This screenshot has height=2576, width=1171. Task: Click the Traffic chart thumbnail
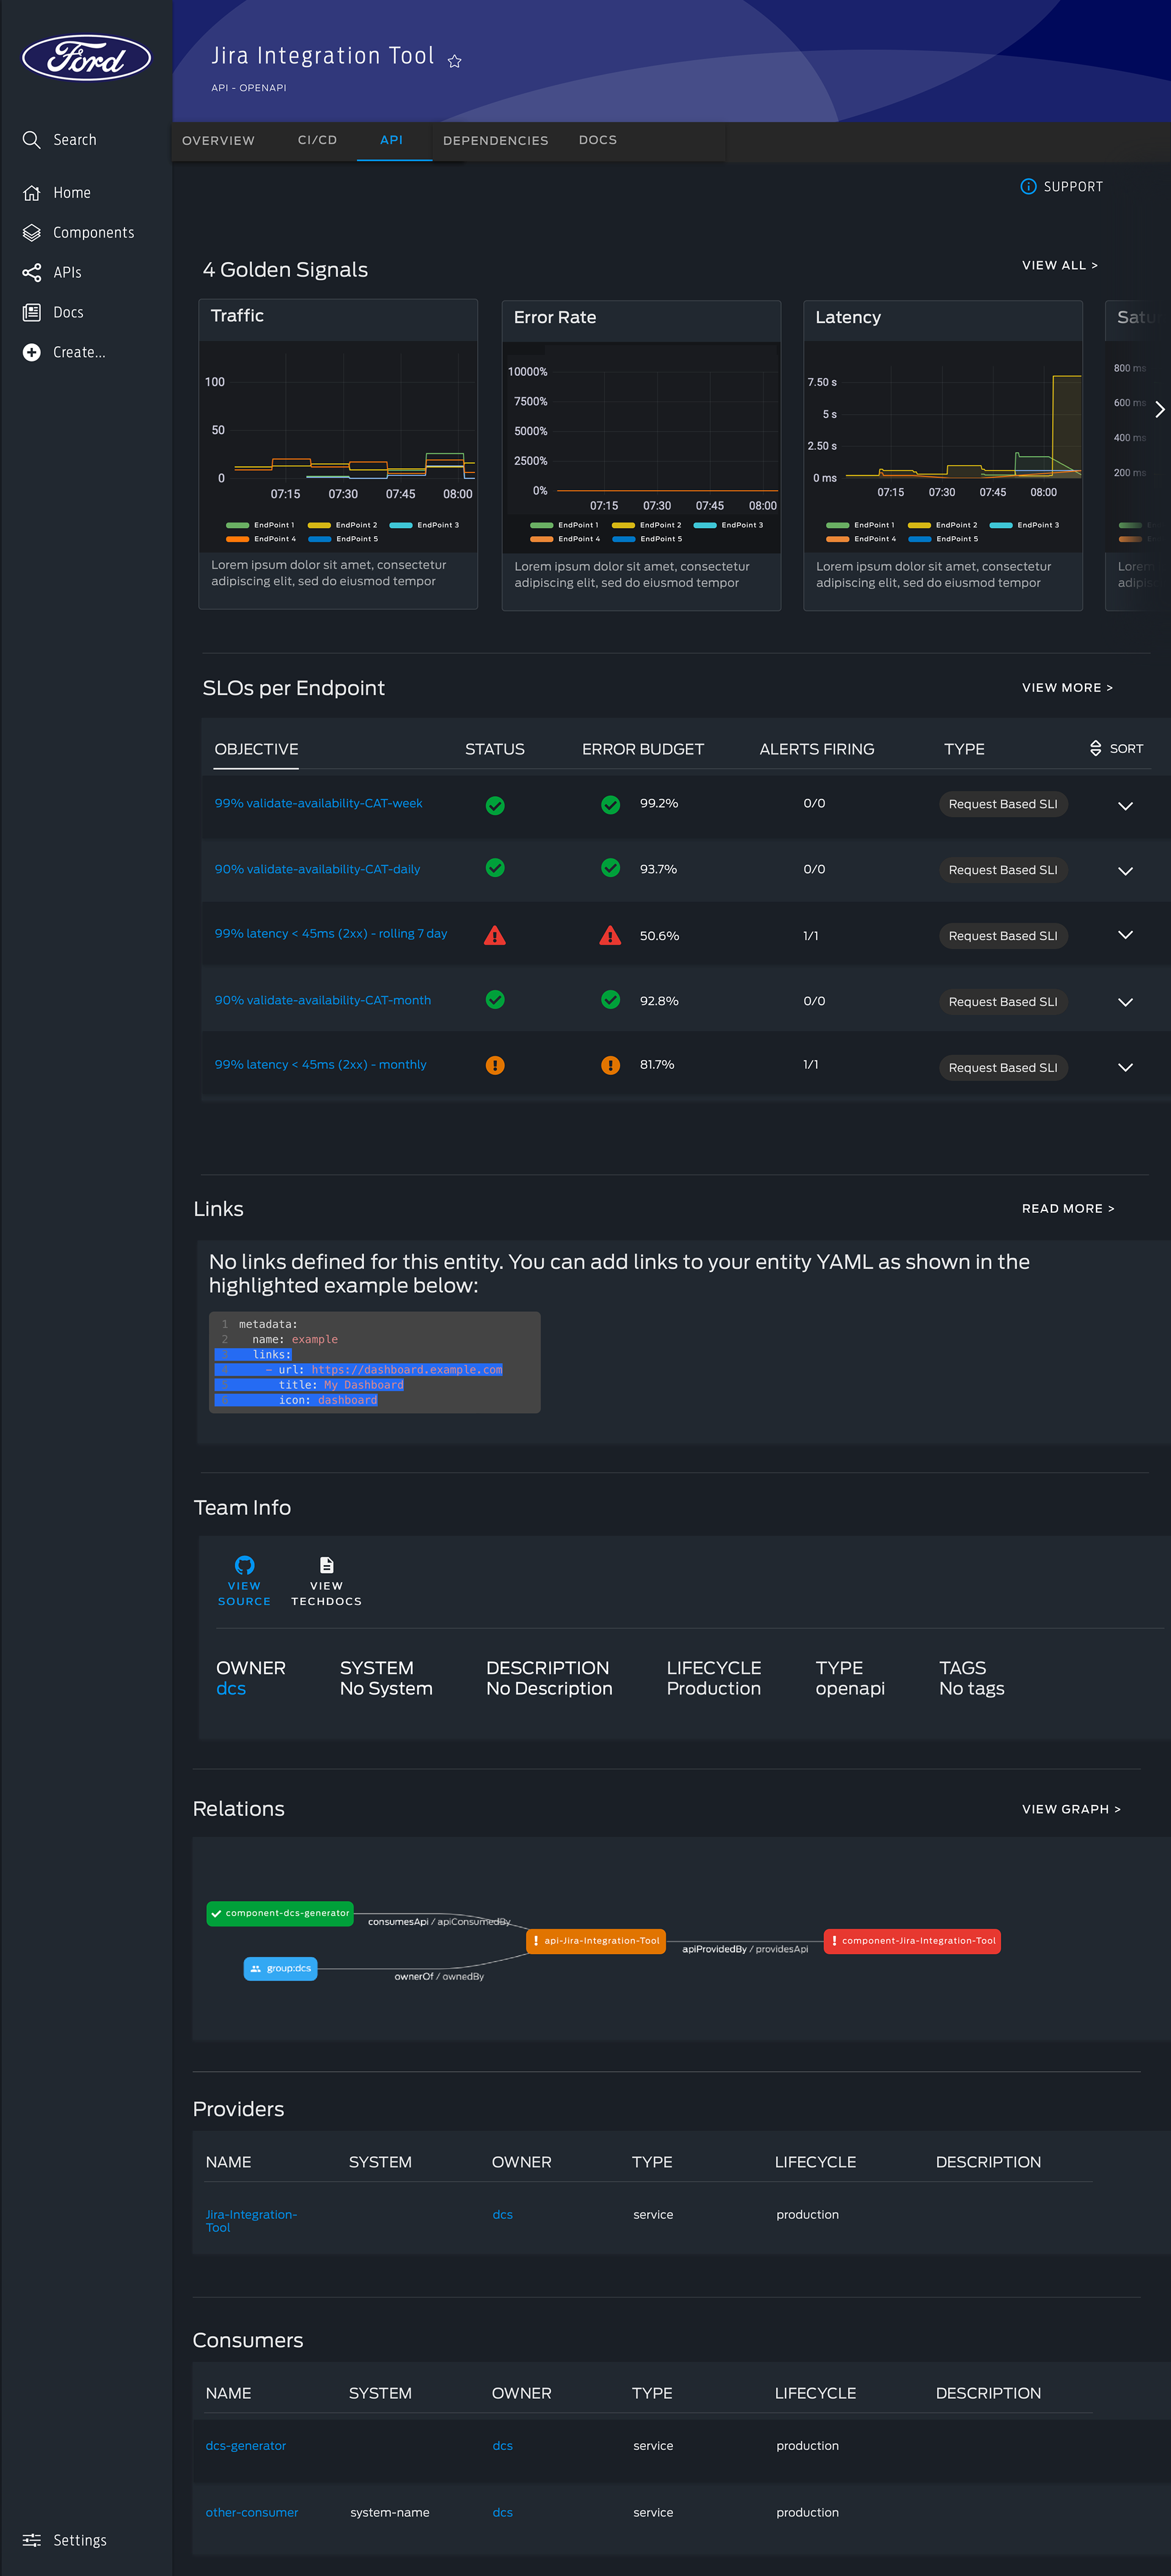pyautogui.click(x=338, y=446)
